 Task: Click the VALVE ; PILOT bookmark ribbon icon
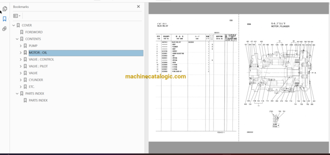tap(25, 66)
